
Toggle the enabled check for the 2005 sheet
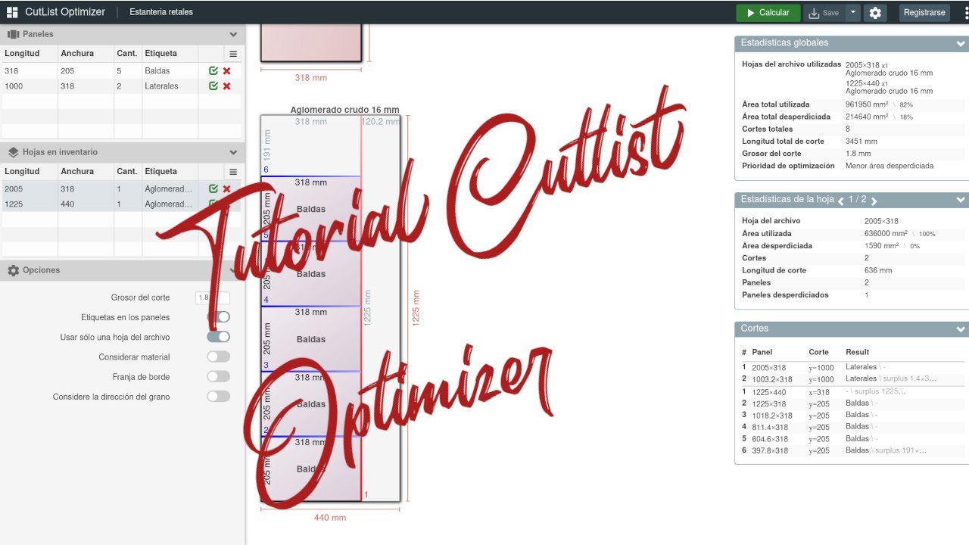[x=213, y=188]
